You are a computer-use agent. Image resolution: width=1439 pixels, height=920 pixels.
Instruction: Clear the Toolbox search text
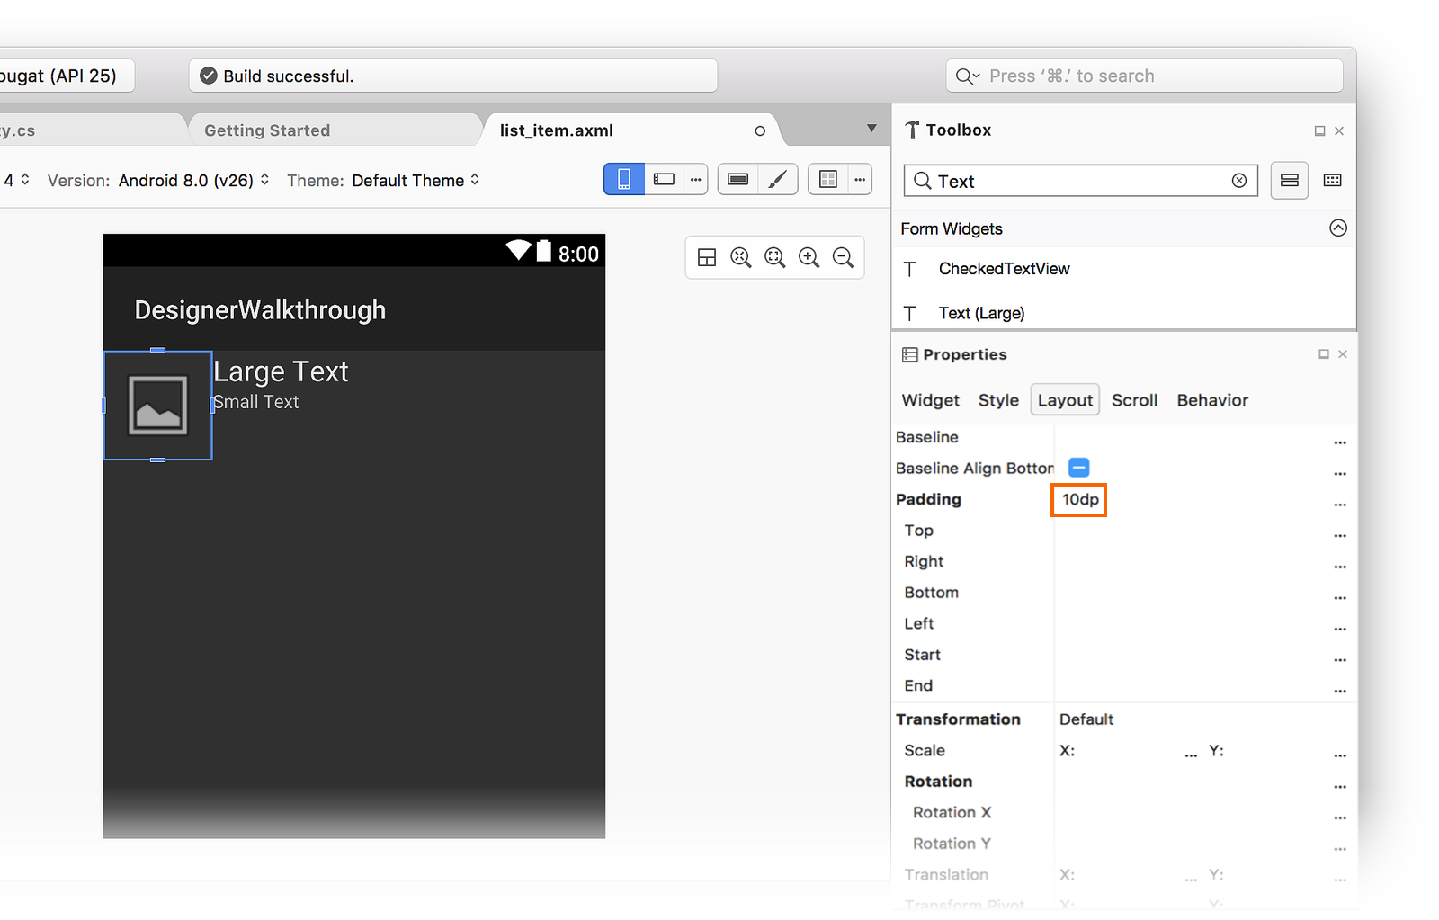coord(1239,181)
